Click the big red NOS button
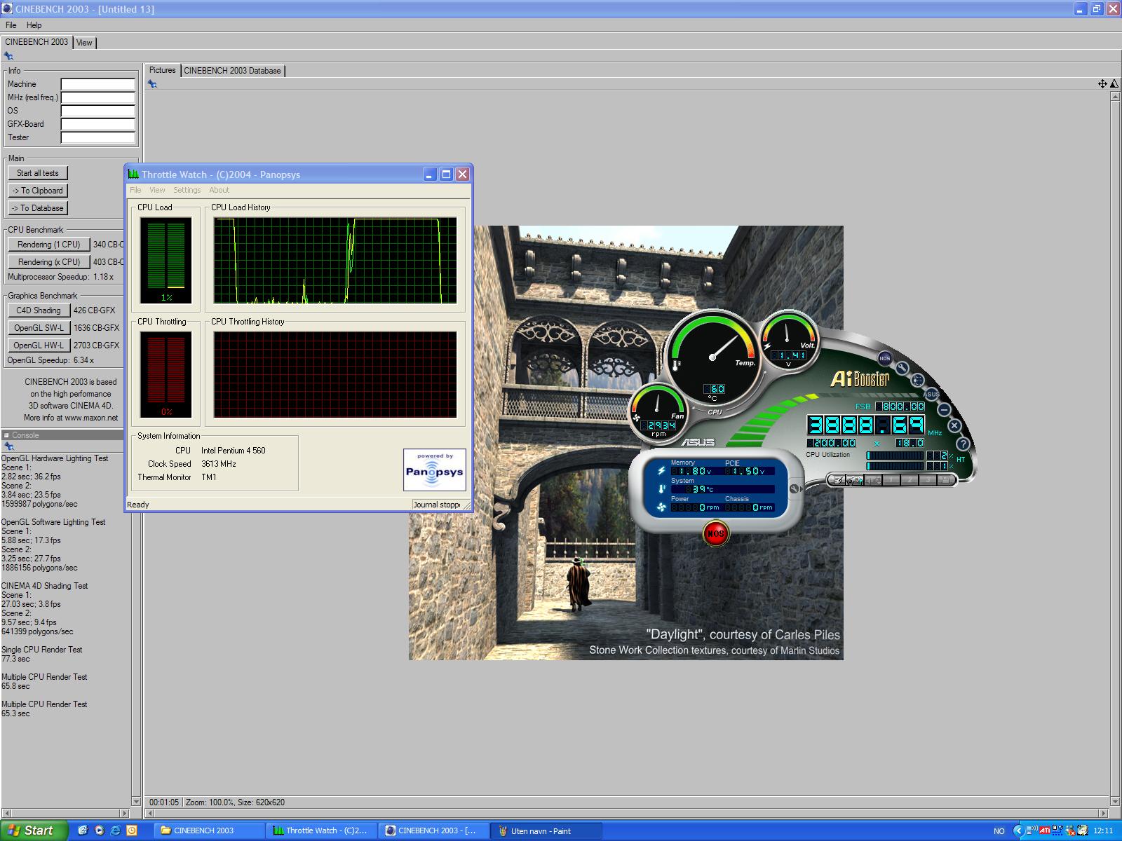The width and height of the screenshot is (1122, 841). 715,533
